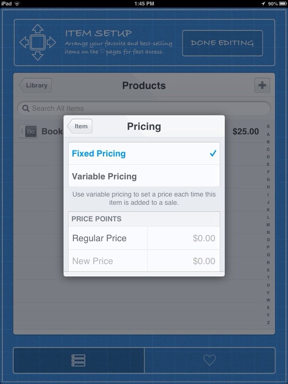Click the Search All Items field

tap(144, 108)
